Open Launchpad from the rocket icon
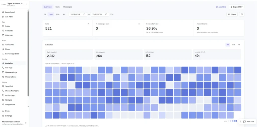 coord(3,12)
